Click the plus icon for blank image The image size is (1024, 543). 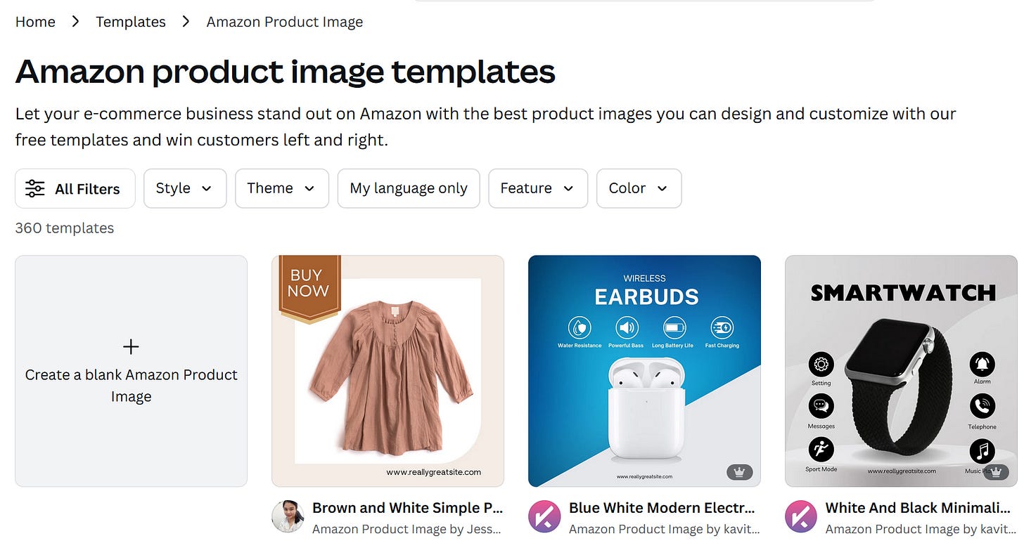pos(131,346)
